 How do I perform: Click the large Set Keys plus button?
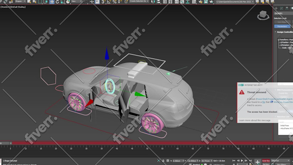click(x=258, y=162)
